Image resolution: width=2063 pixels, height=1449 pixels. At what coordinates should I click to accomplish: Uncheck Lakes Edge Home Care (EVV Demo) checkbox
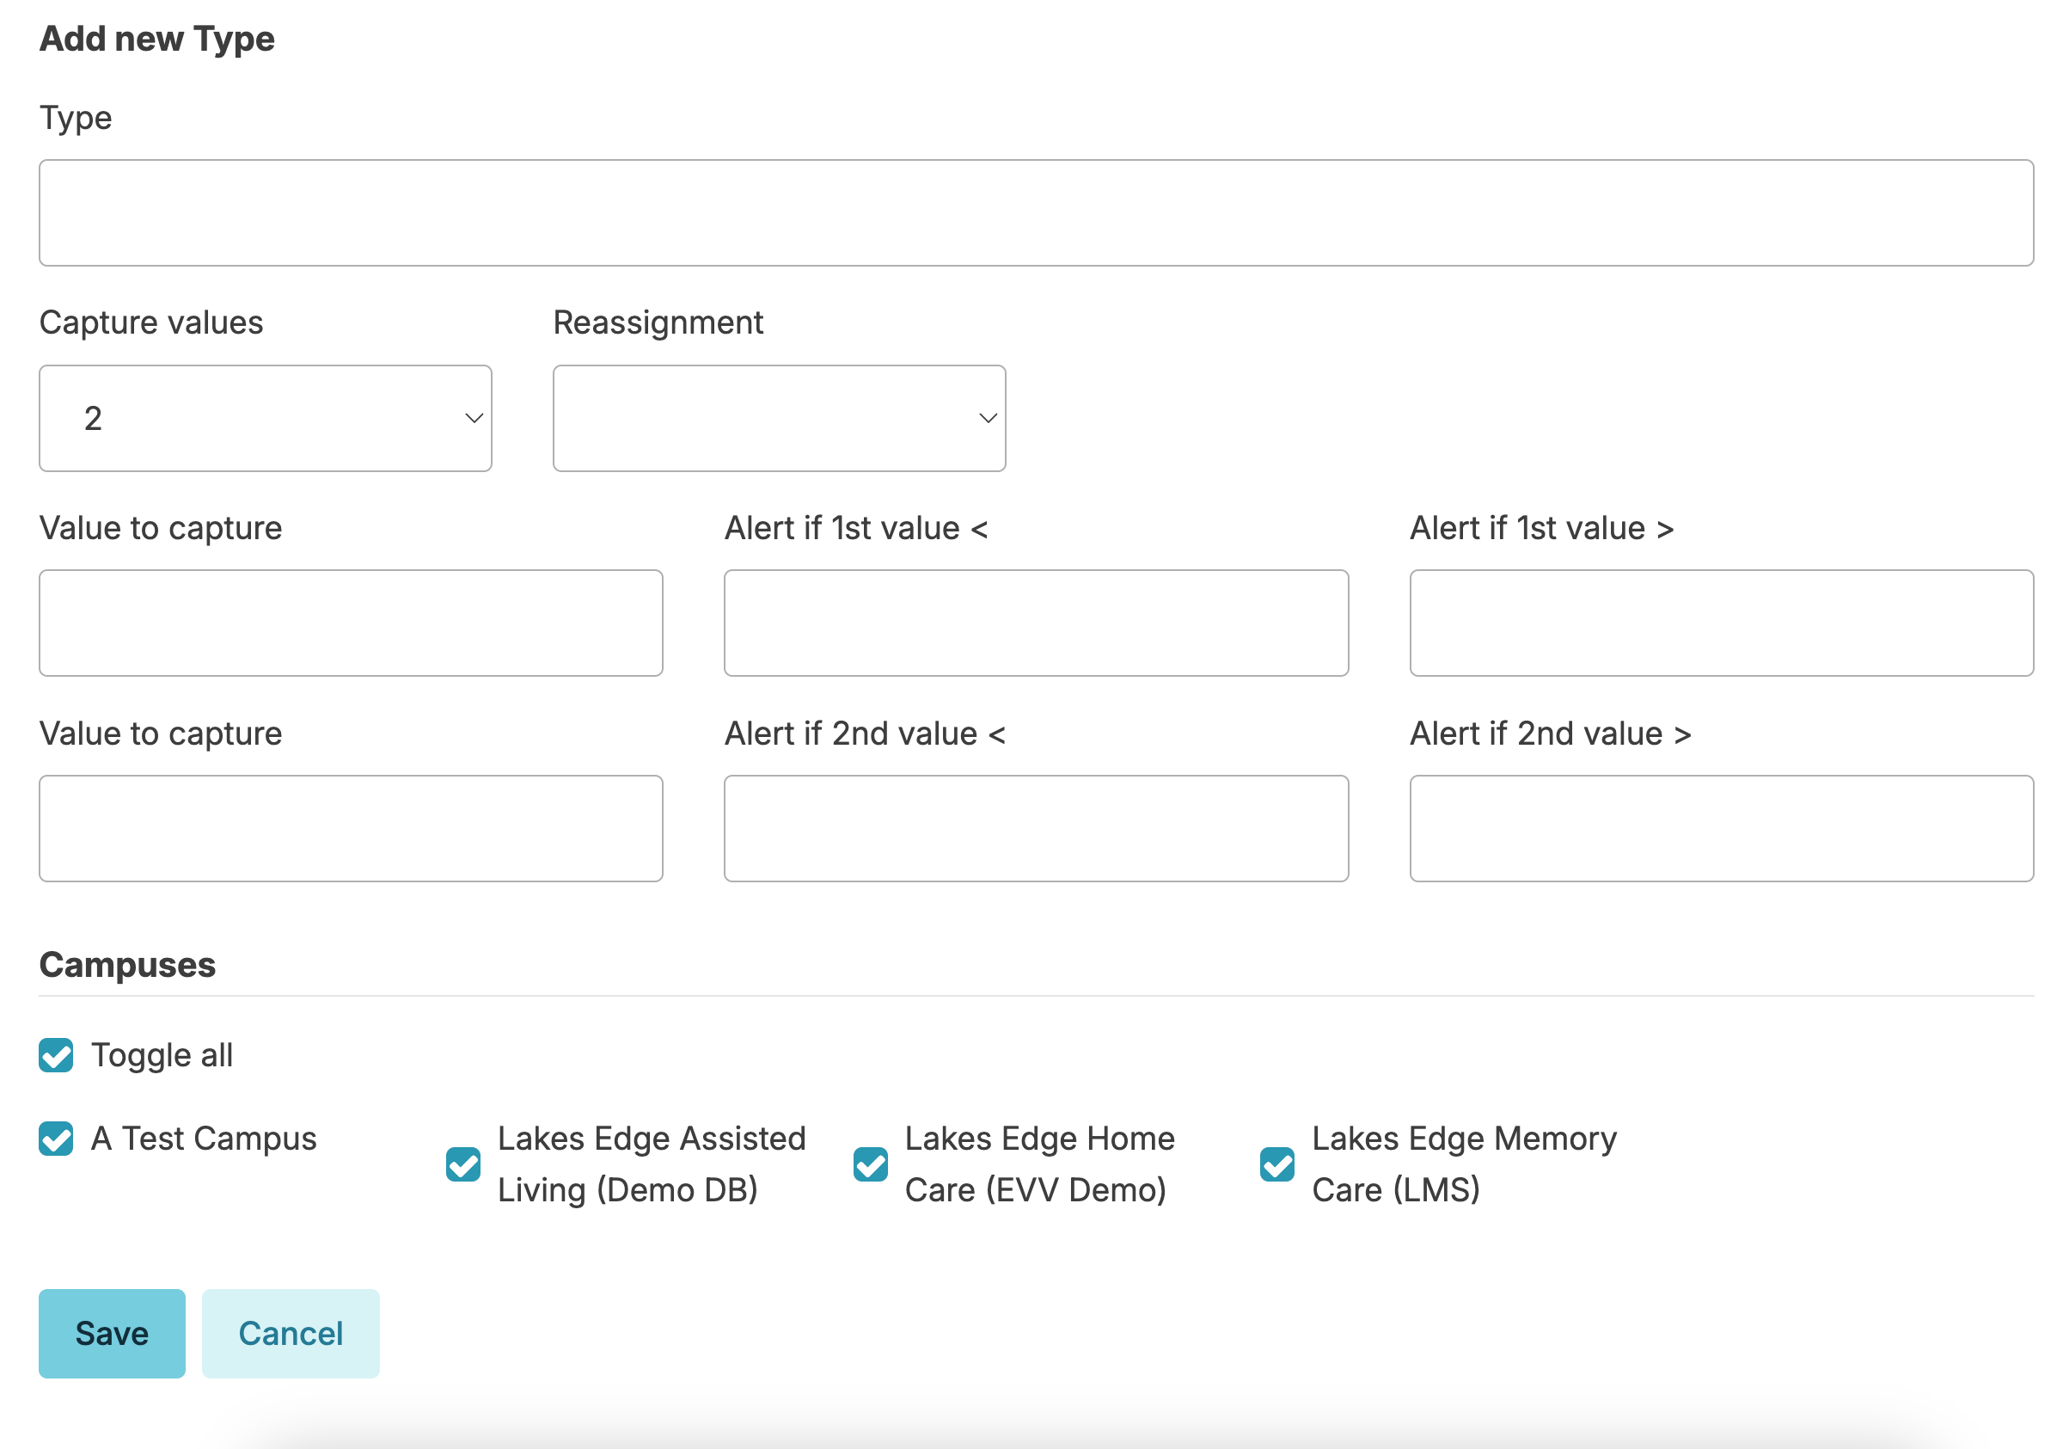click(870, 1164)
